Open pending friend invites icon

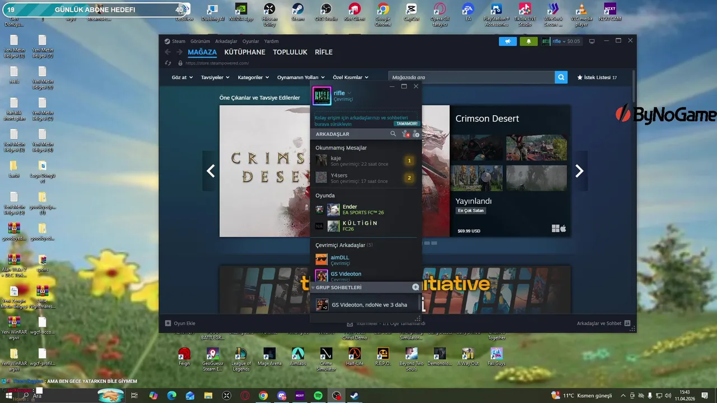pyautogui.click(x=406, y=134)
